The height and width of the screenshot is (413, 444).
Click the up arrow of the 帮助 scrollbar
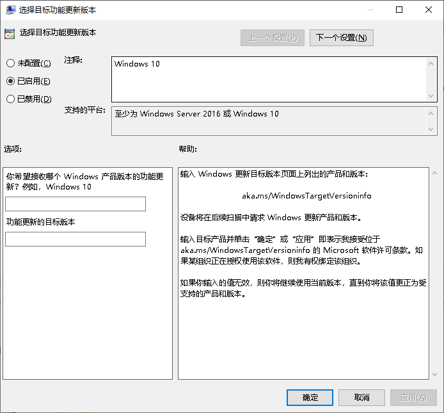tap(434, 173)
